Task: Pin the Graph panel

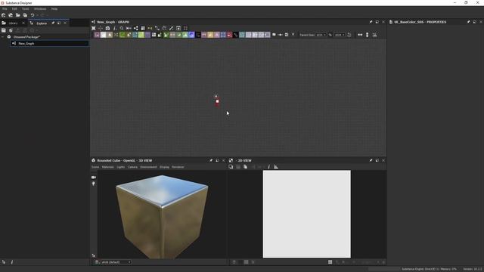Action: pos(371,22)
